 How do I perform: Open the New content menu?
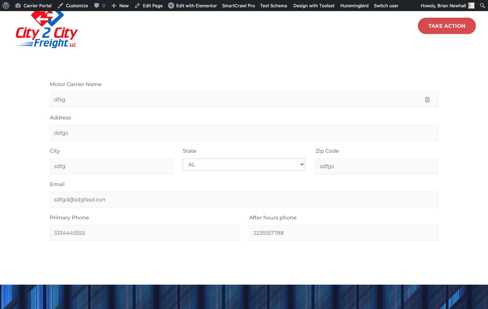point(120,6)
